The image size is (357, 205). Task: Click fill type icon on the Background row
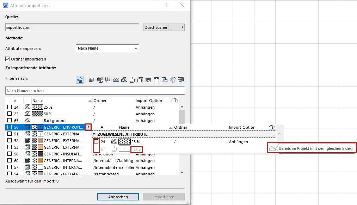(27, 120)
